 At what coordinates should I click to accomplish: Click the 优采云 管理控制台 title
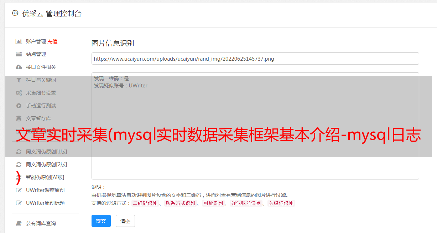(52, 14)
